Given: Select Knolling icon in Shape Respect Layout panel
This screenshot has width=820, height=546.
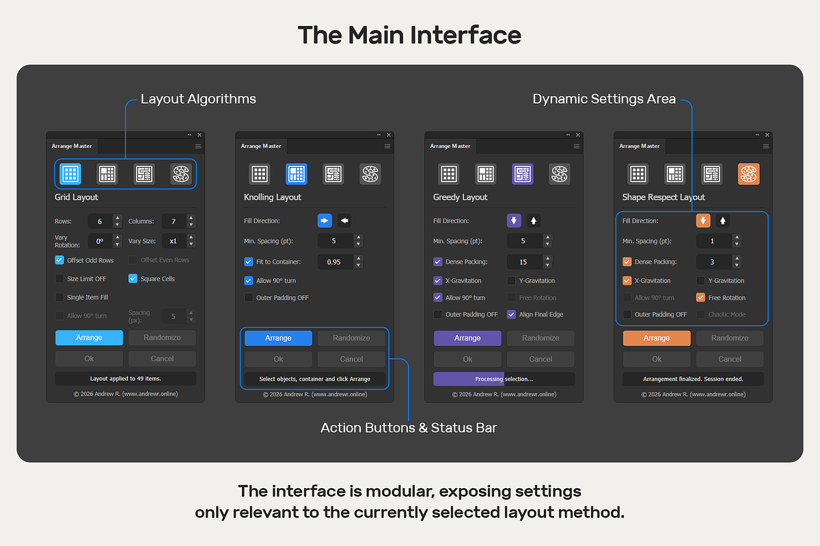Looking at the screenshot, I should (x=675, y=174).
